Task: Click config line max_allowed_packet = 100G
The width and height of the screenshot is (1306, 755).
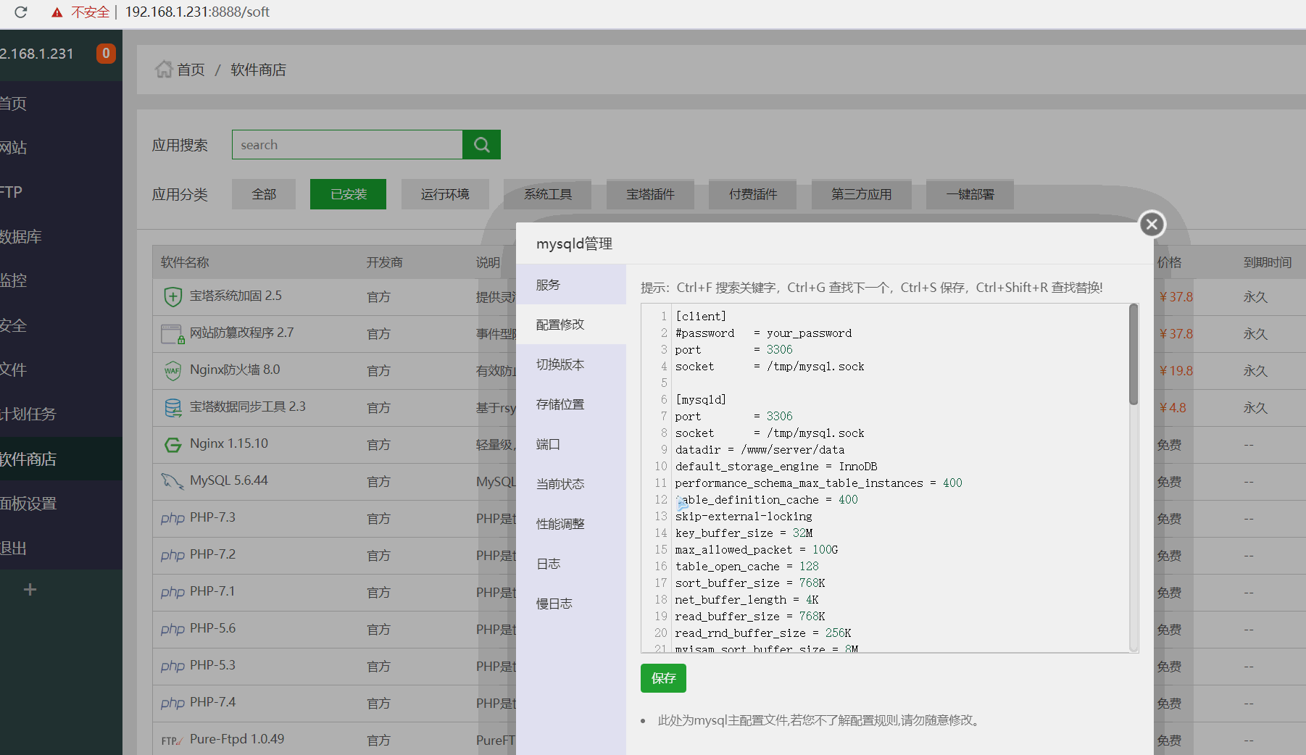Action: pyautogui.click(x=757, y=550)
